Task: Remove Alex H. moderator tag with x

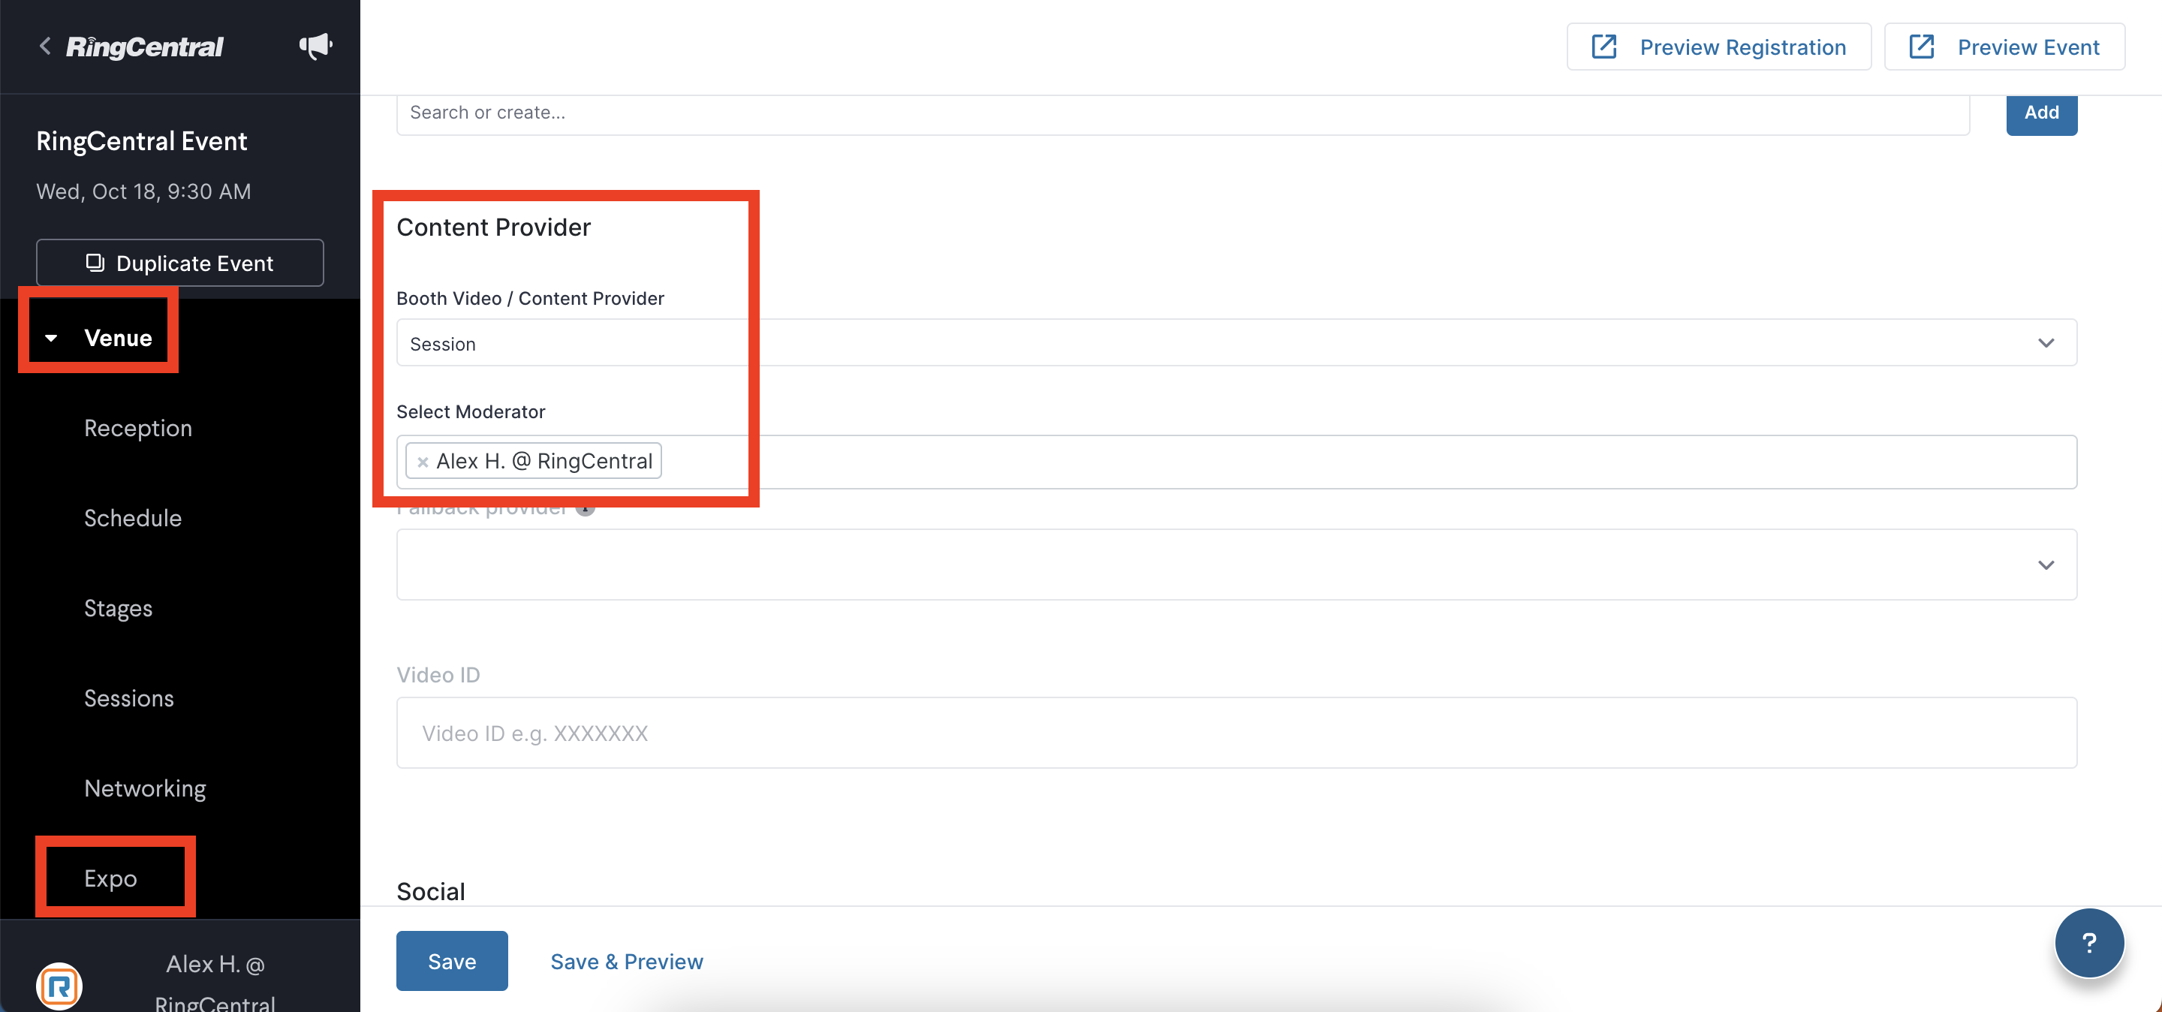Action: (423, 462)
